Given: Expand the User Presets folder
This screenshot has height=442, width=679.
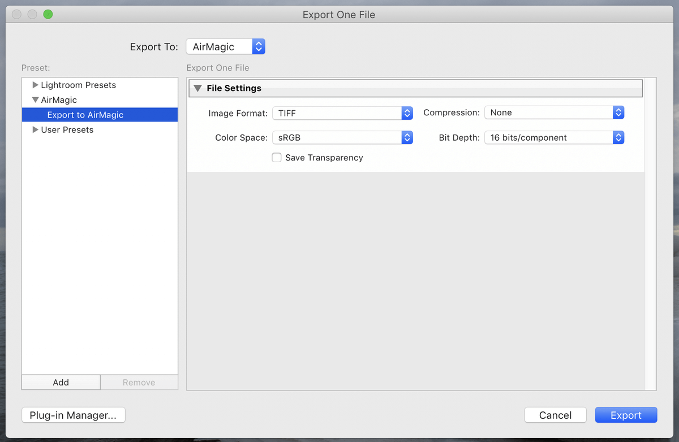Looking at the screenshot, I should point(36,130).
